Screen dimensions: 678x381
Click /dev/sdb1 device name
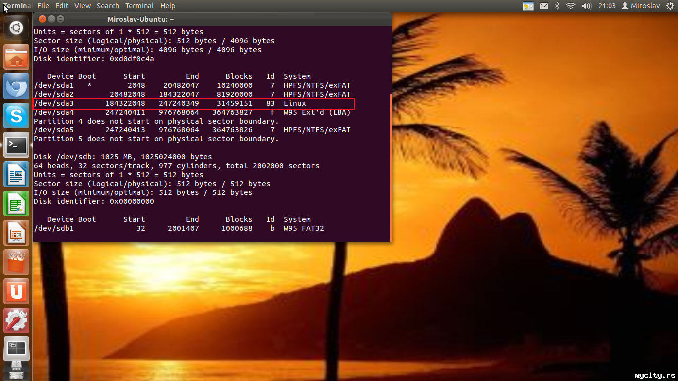coord(54,228)
